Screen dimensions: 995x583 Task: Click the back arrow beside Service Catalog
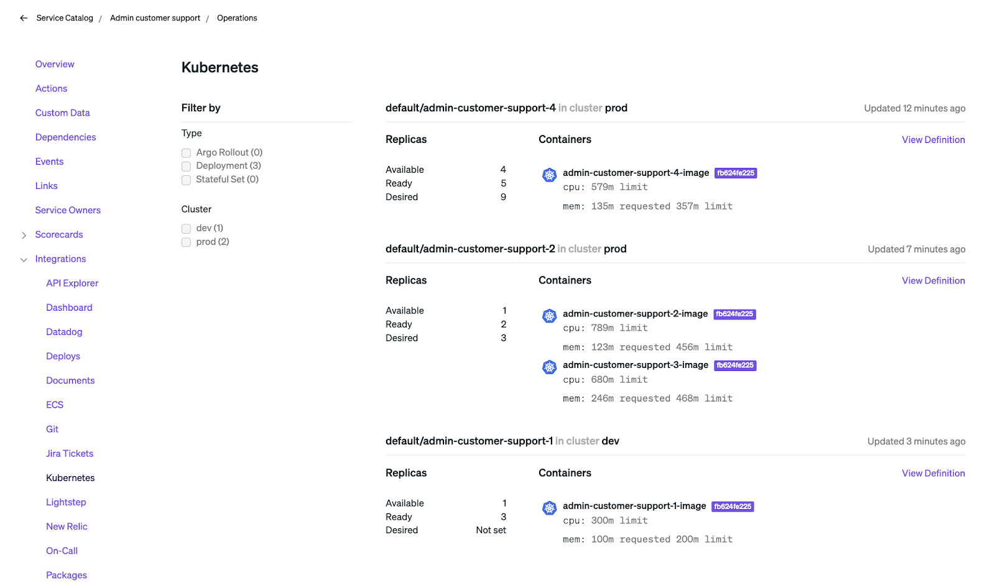click(24, 17)
